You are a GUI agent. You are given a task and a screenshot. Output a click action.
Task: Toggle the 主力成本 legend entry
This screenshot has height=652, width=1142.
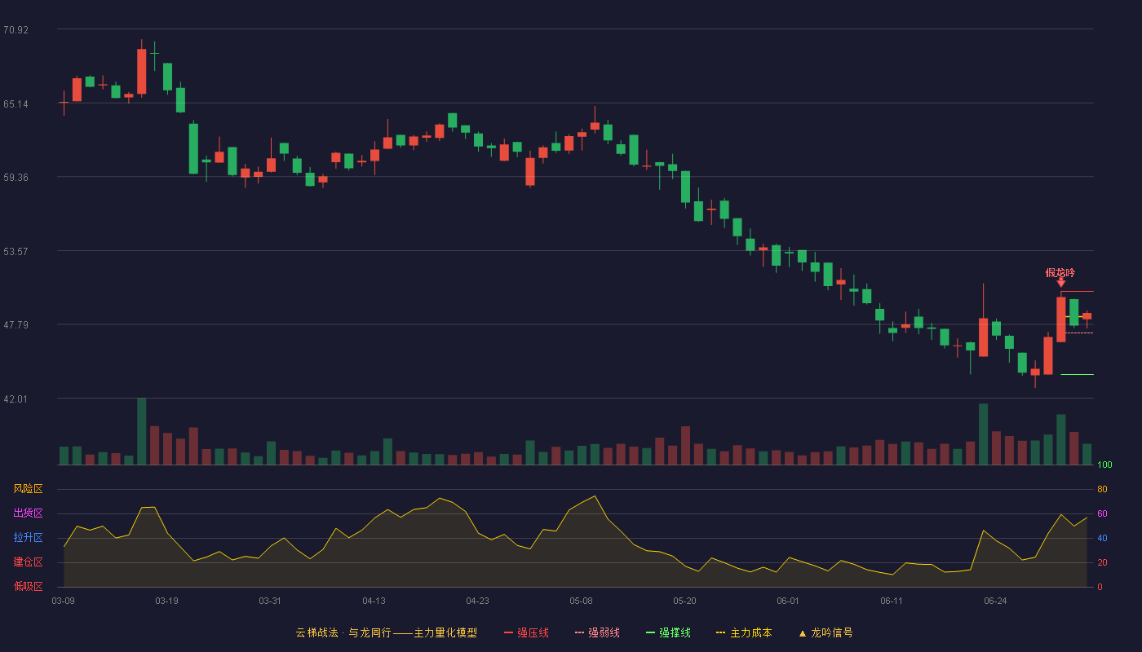(744, 632)
